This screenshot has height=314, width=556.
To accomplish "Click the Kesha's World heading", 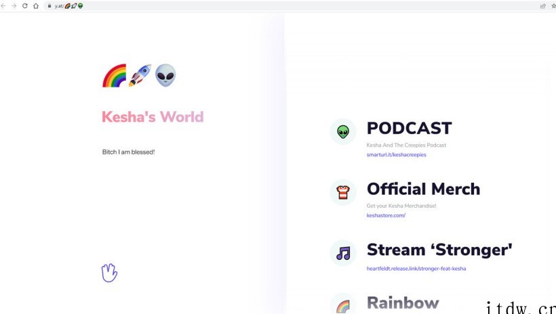I will [x=153, y=117].
